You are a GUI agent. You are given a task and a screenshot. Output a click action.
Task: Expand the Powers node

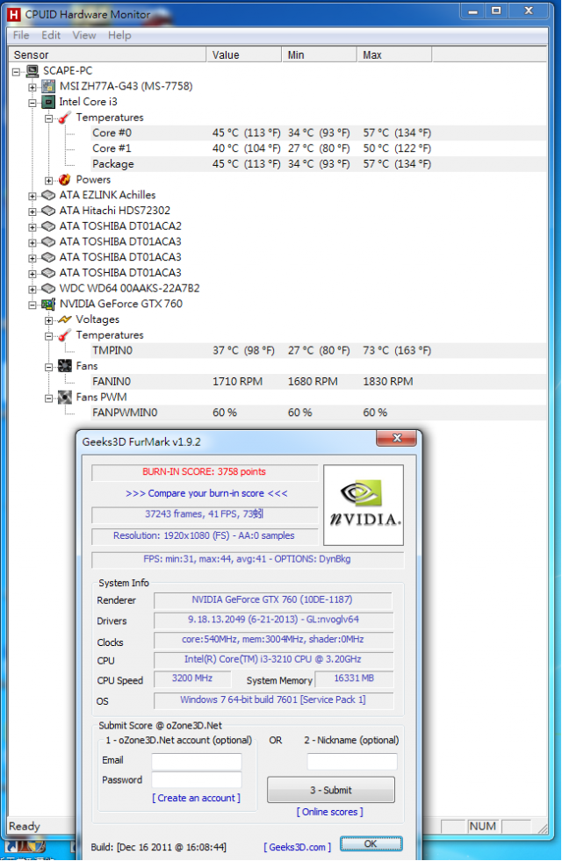pyautogui.click(x=49, y=180)
